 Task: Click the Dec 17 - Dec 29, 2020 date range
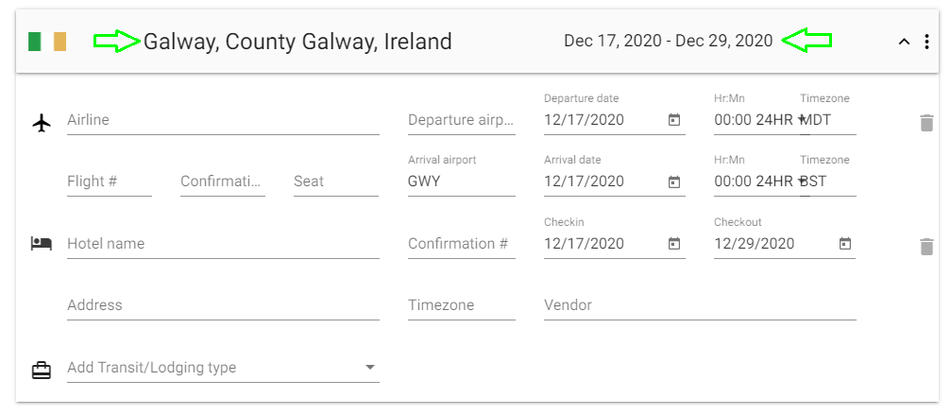[x=668, y=41]
